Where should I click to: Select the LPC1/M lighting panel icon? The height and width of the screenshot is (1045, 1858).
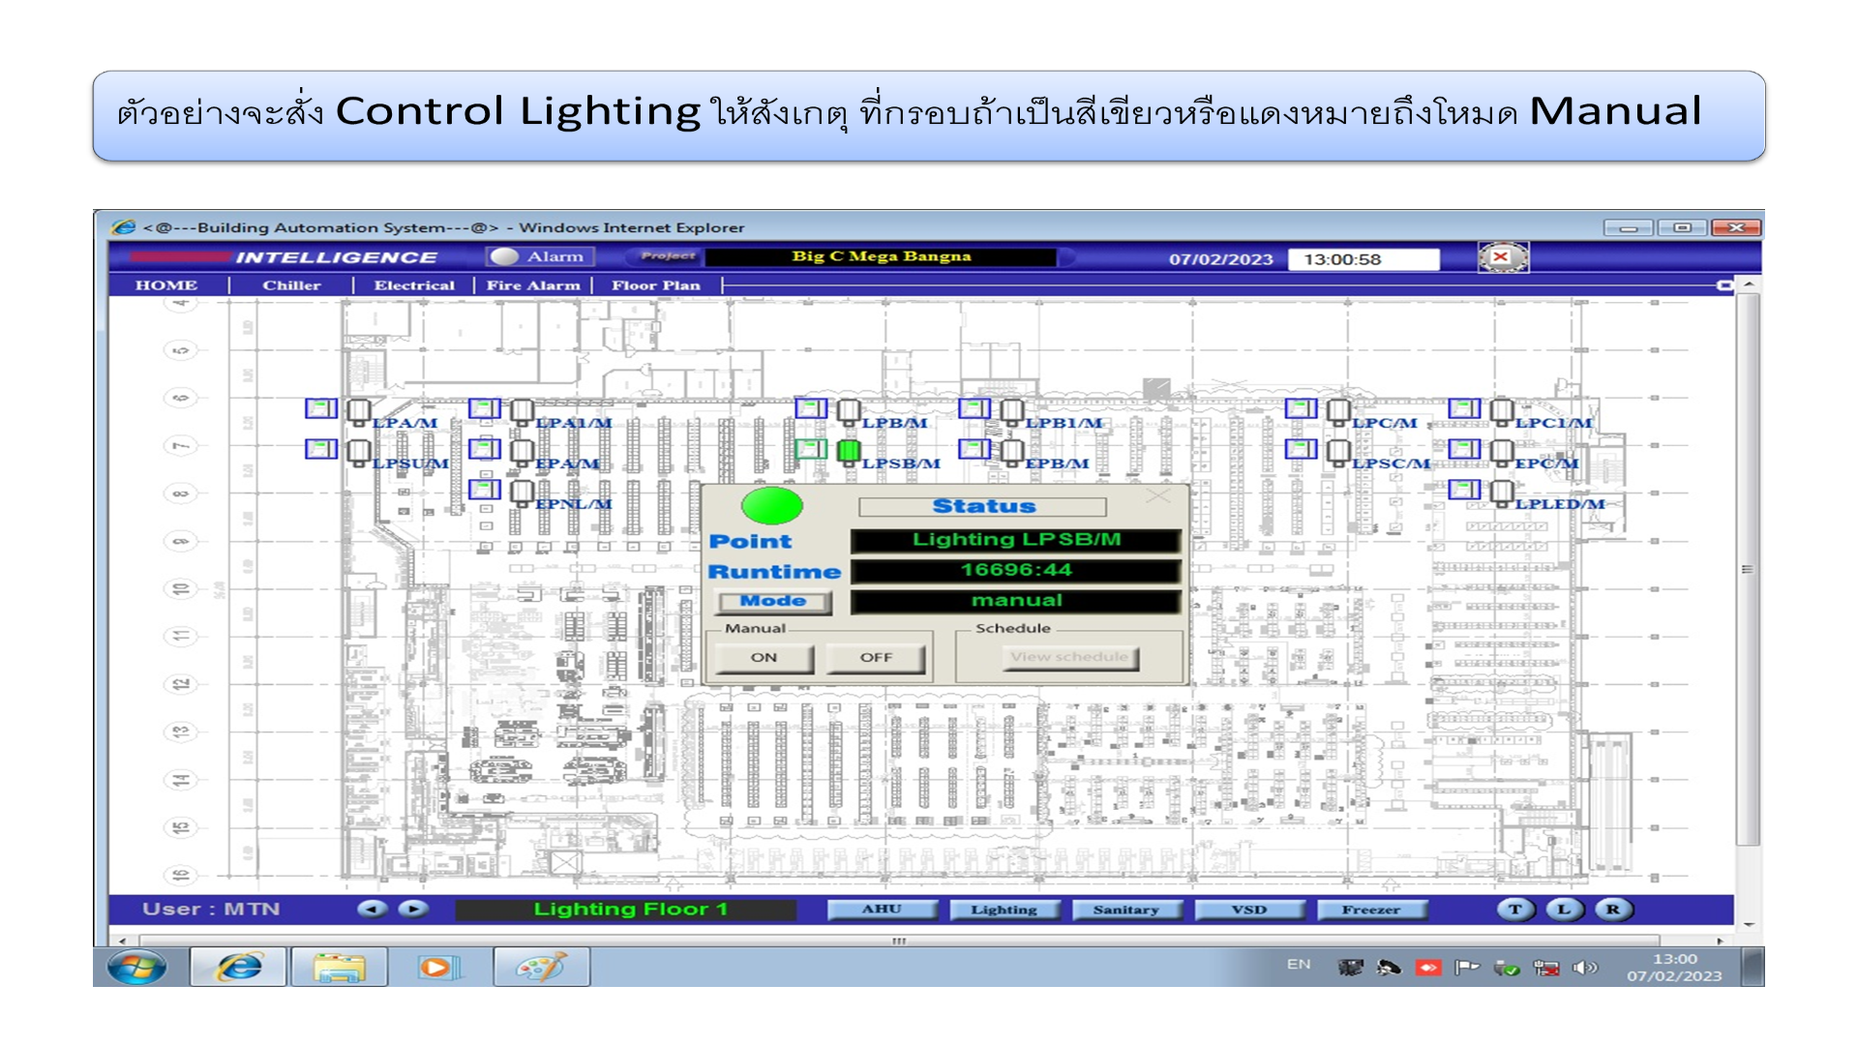1502,412
